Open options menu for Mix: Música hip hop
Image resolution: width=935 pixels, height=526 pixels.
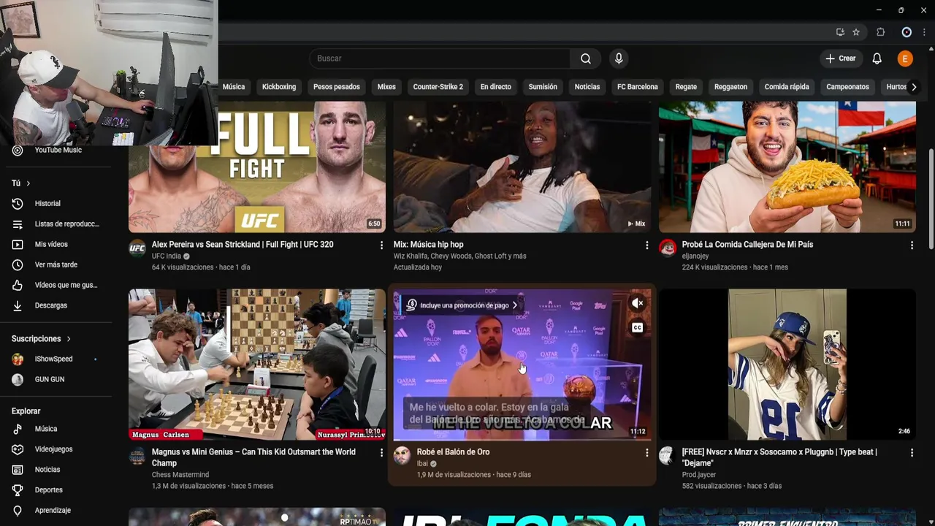coord(646,245)
